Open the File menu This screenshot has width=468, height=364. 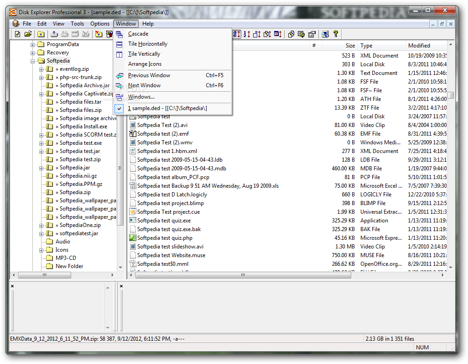click(27, 24)
